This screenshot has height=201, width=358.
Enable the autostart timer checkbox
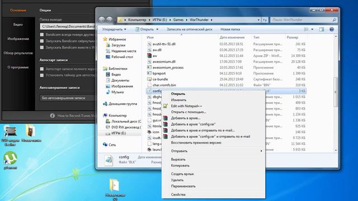(42, 75)
